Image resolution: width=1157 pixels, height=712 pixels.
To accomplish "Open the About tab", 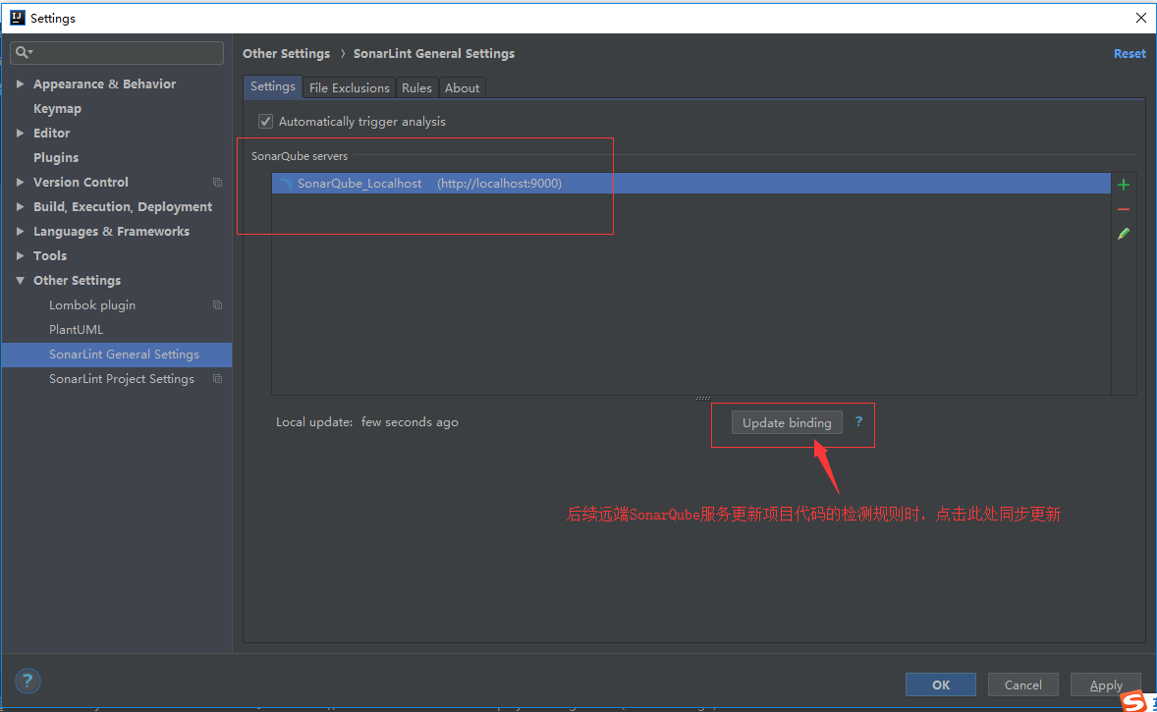I will (x=462, y=87).
